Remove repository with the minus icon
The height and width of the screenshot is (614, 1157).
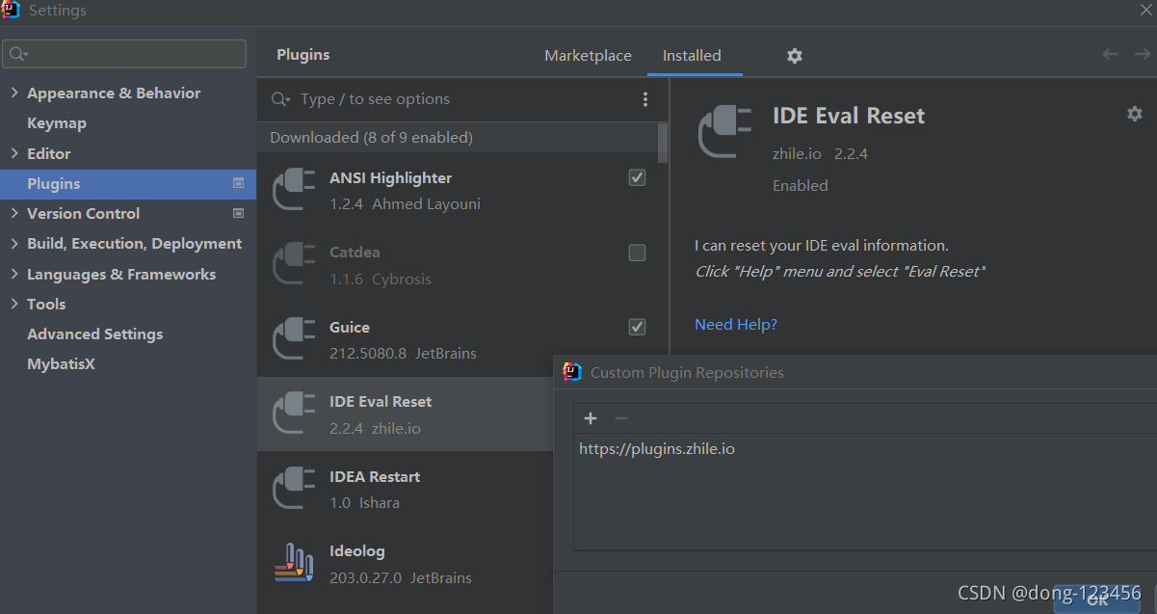pos(621,418)
